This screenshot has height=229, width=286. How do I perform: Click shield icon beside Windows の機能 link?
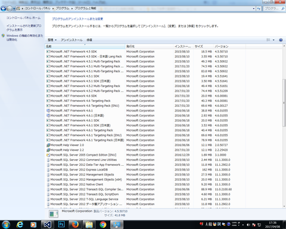3,36
